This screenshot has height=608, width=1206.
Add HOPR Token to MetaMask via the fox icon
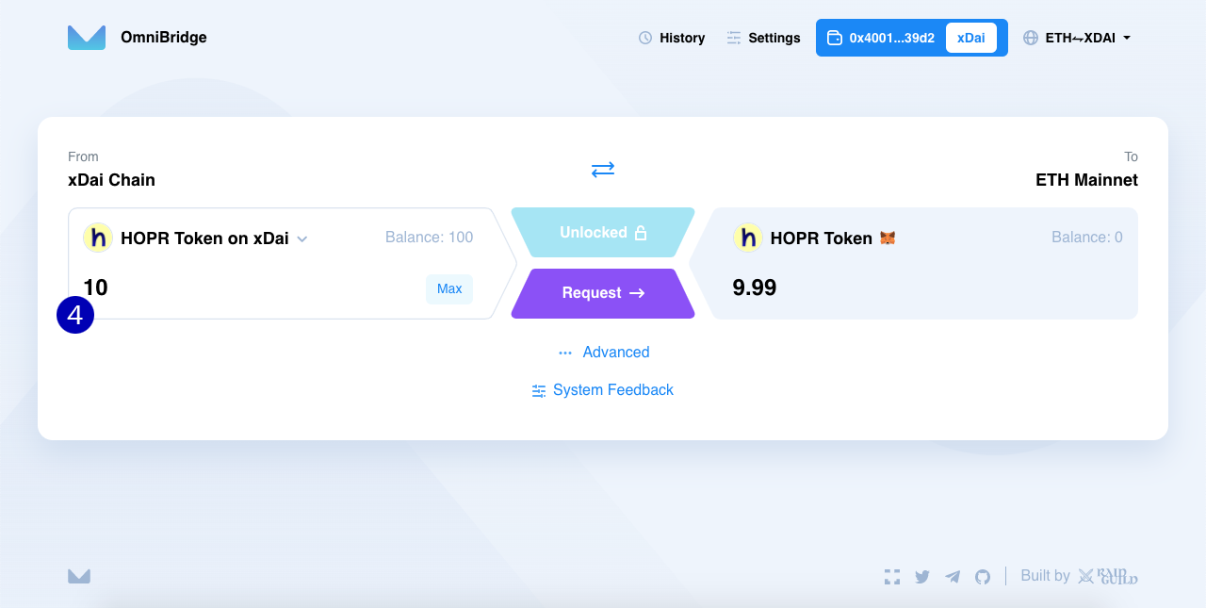[x=888, y=238]
